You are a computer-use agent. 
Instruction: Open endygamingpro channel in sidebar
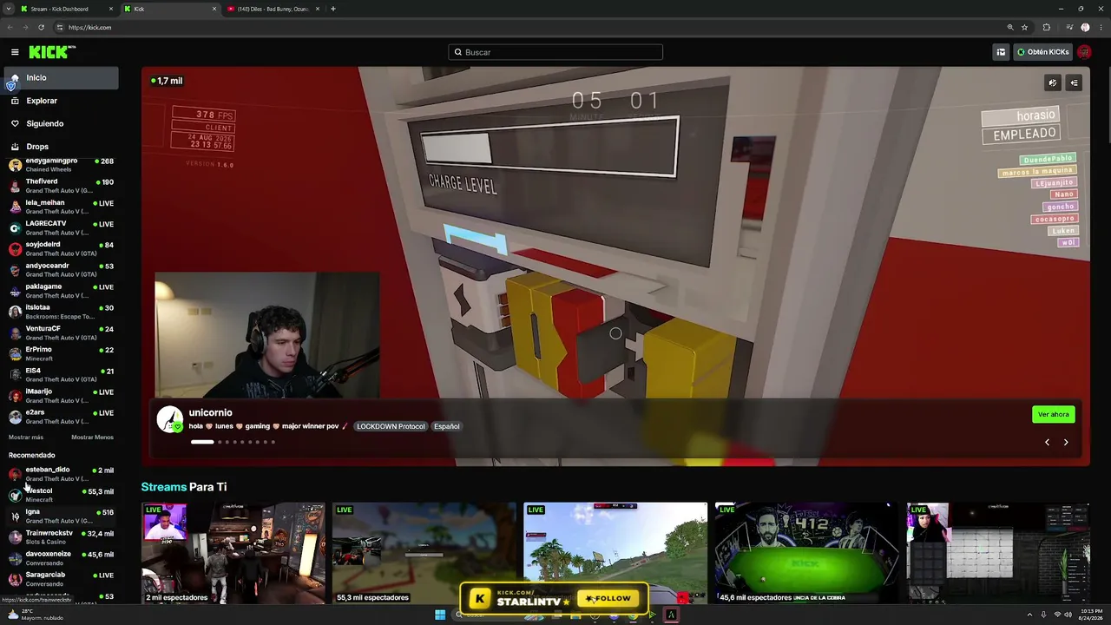click(x=61, y=164)
